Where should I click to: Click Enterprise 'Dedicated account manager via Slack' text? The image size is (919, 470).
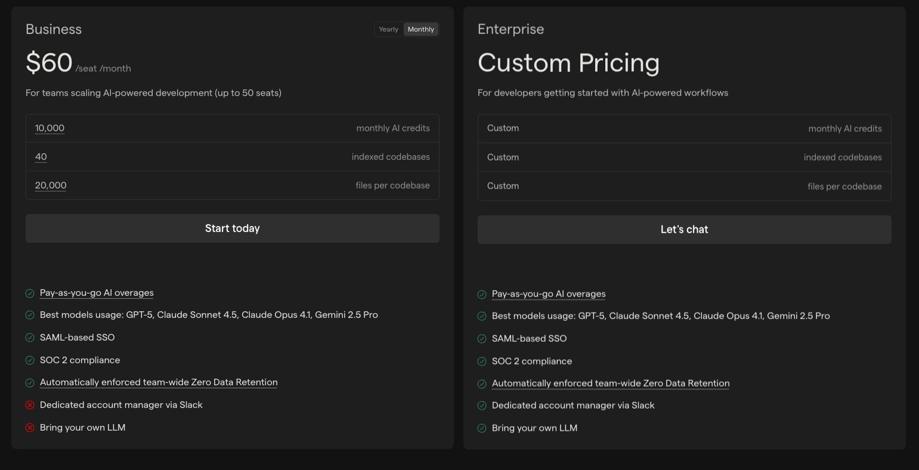coord(573,406)
